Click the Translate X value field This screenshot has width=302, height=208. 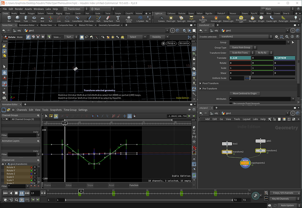click(x=240, y=58)
